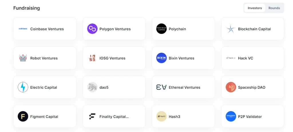Open the P2P Validator investor card

(252, 116)
